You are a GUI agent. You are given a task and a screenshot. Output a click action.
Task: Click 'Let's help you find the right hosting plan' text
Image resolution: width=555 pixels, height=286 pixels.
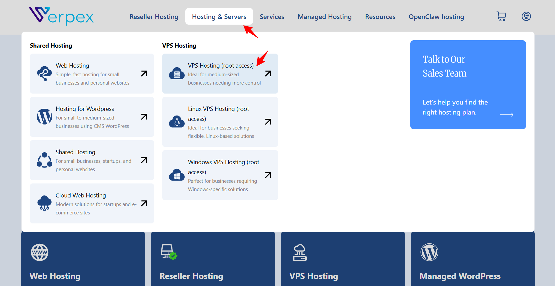coord(455,107)
